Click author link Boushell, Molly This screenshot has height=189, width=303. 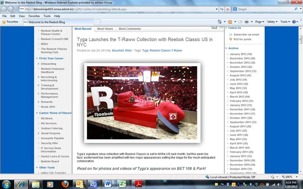(x=122, y=51)
